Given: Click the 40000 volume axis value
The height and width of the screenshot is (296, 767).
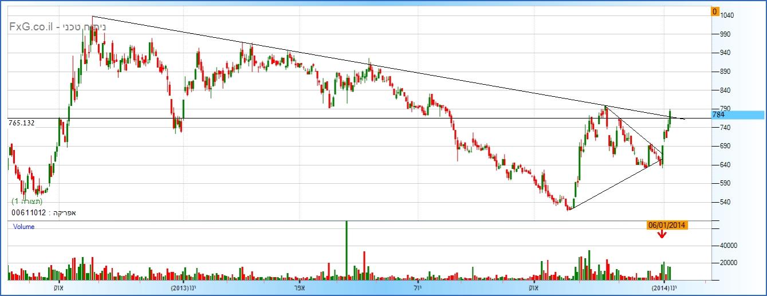Looking at the screenshot, I should click(x=730, y=246).
